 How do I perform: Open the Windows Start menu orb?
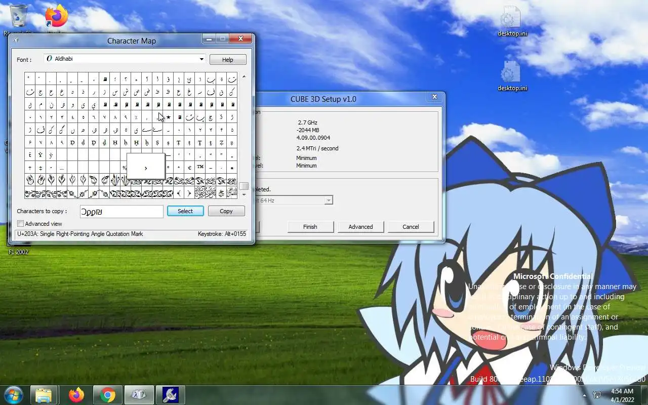pos(14,394)
